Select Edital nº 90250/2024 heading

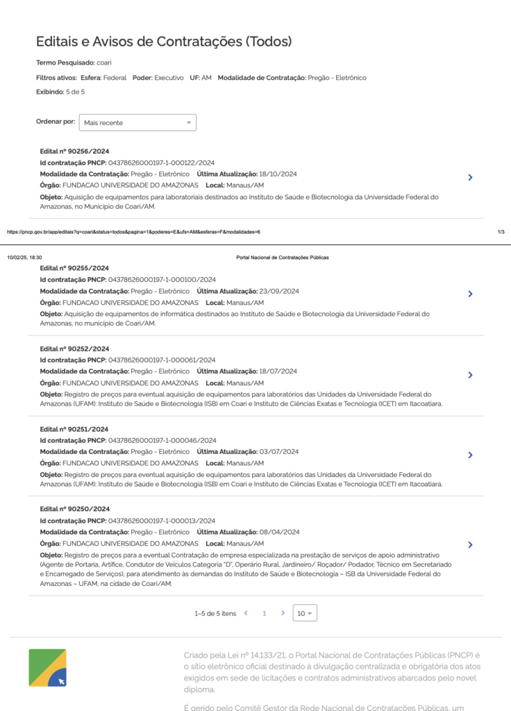point(74,509)
